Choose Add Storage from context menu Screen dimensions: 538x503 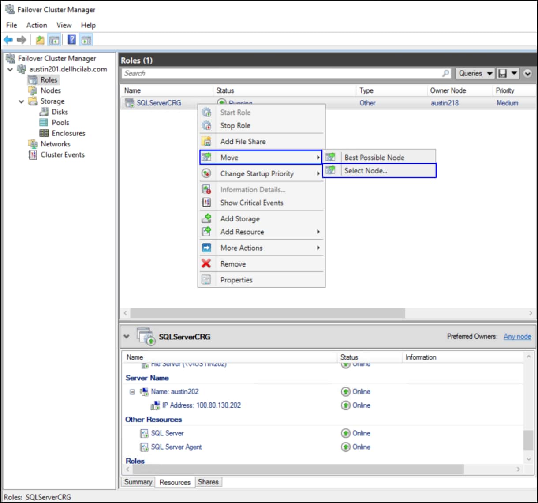coord(262,219)
